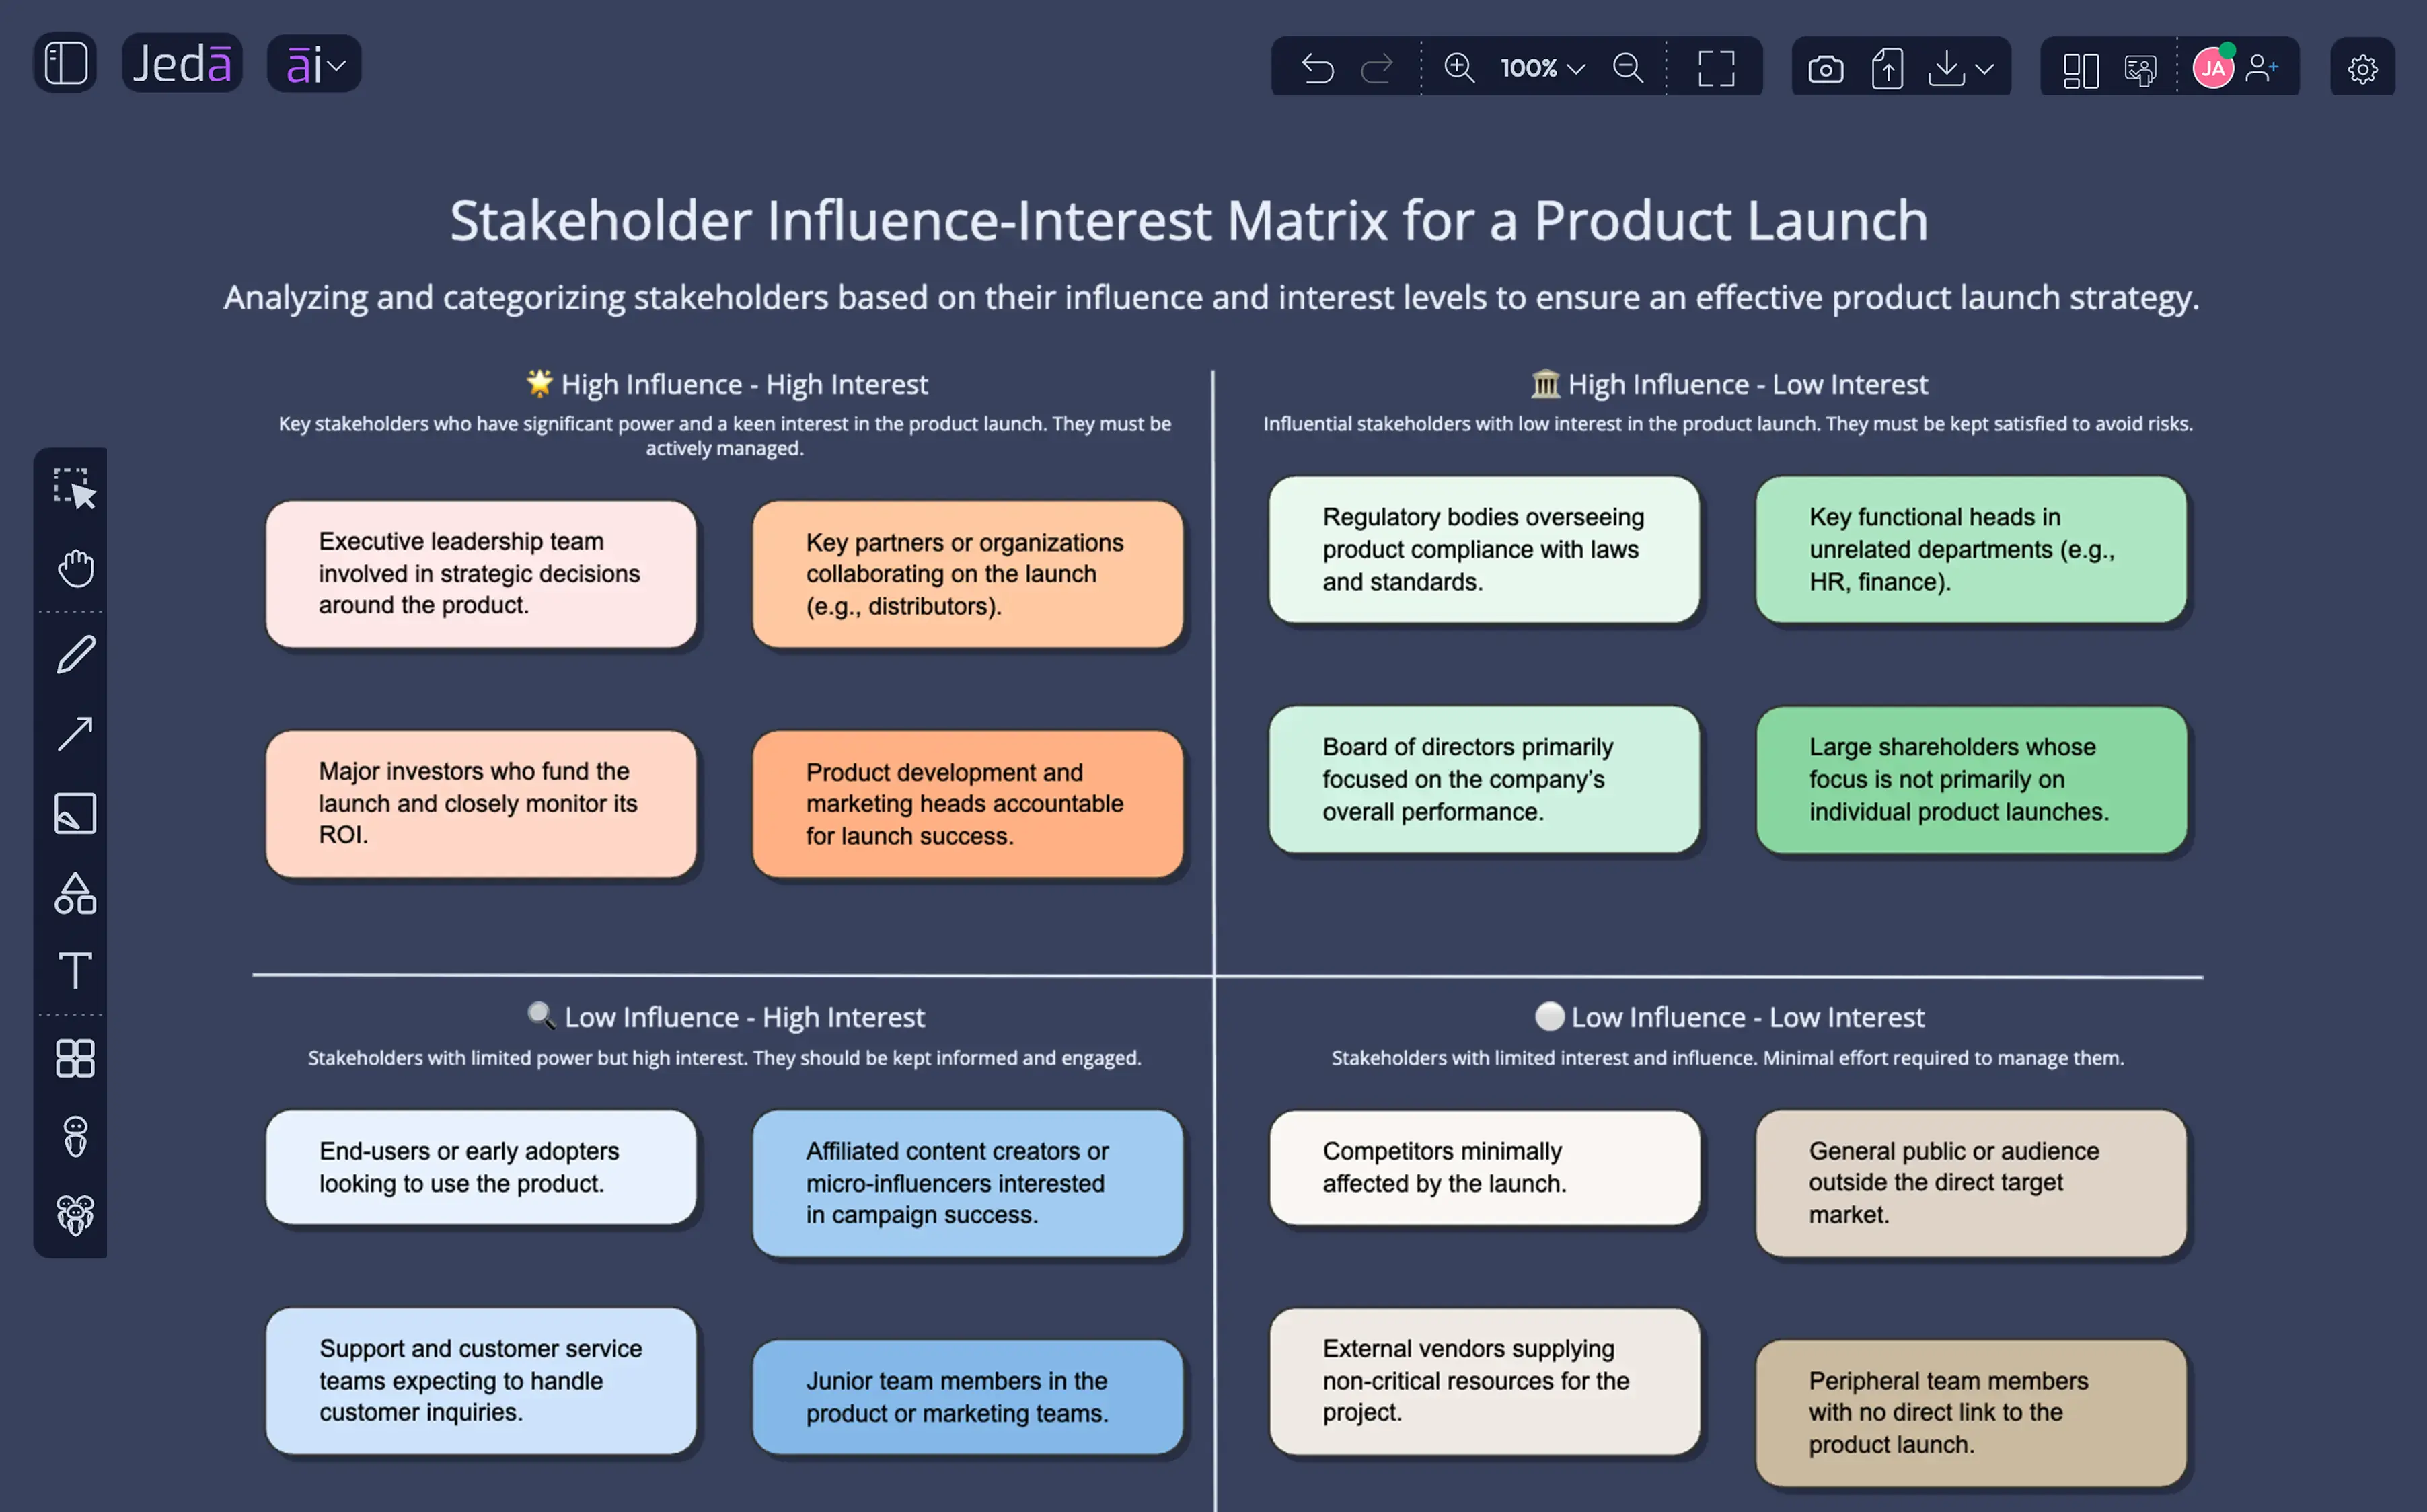
Task: Open the 100% zoom level dropdown
Action: [x=1542, y=68]
